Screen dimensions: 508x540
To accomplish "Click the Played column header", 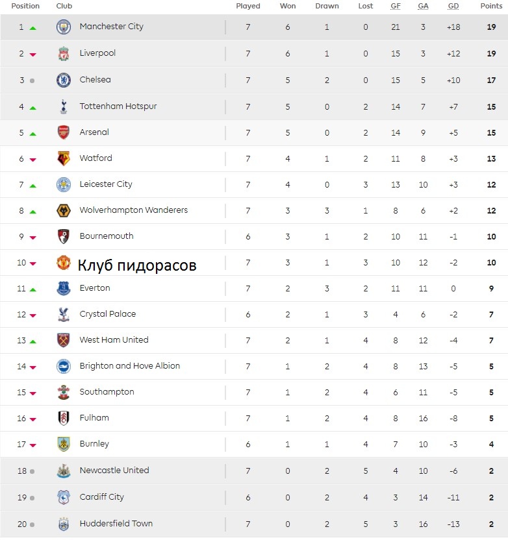I will [x=248, y=6].
